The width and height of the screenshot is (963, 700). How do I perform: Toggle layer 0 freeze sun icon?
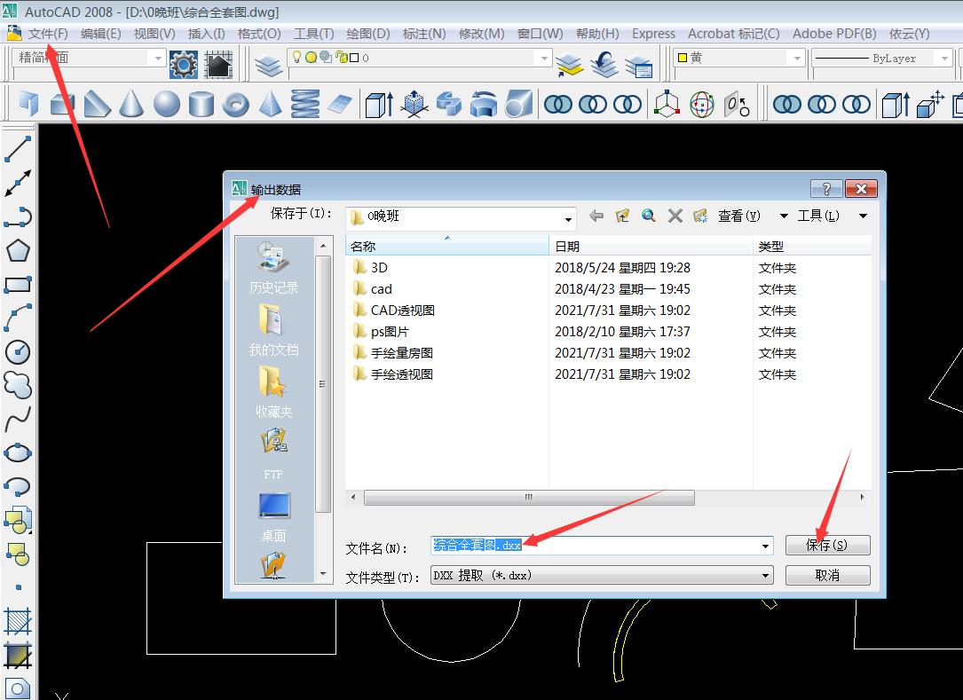click(311, 57)
